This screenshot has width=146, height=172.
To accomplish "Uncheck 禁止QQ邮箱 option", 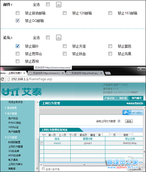I will click(18, 20).
